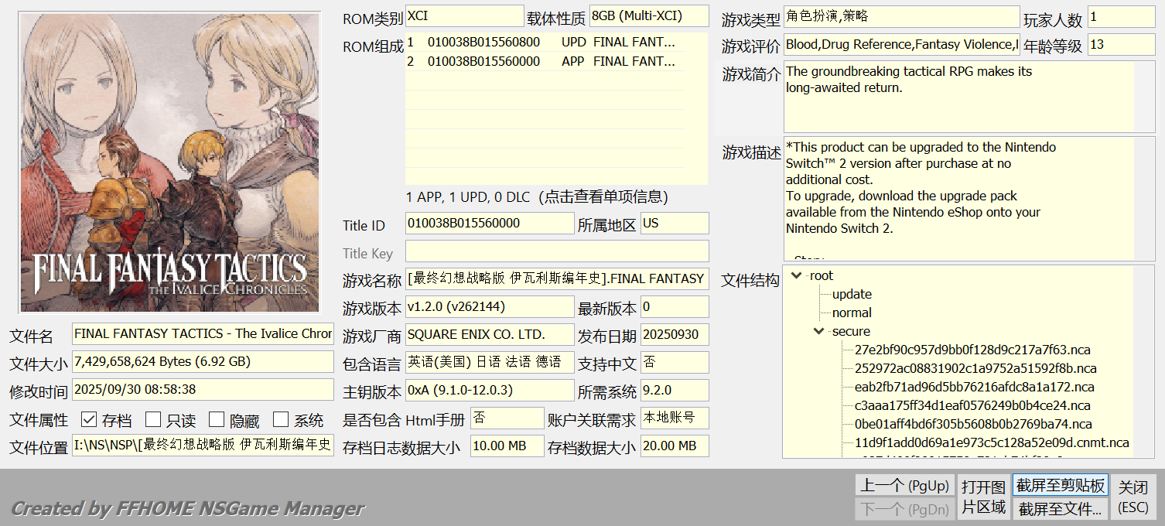Click the 上一个 (PgUp) button

(x=904, y=486)
